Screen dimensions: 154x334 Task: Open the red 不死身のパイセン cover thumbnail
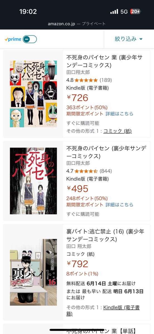[33, 181]
